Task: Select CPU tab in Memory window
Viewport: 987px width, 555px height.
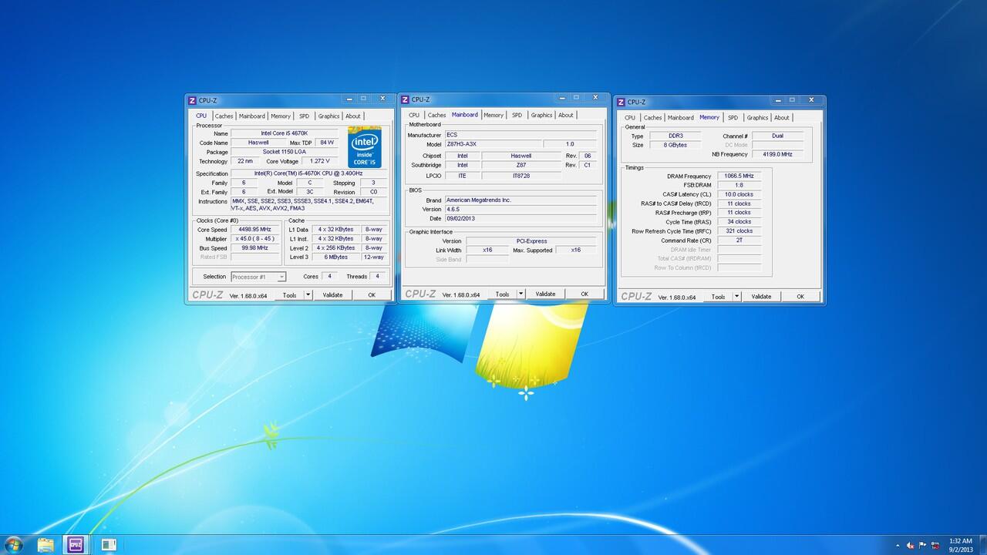Action: click(630, 118)
